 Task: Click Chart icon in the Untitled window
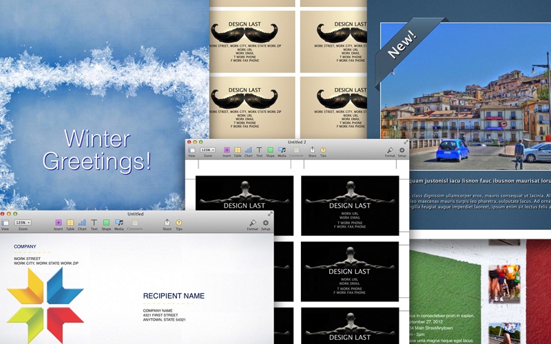click(82, 223)
